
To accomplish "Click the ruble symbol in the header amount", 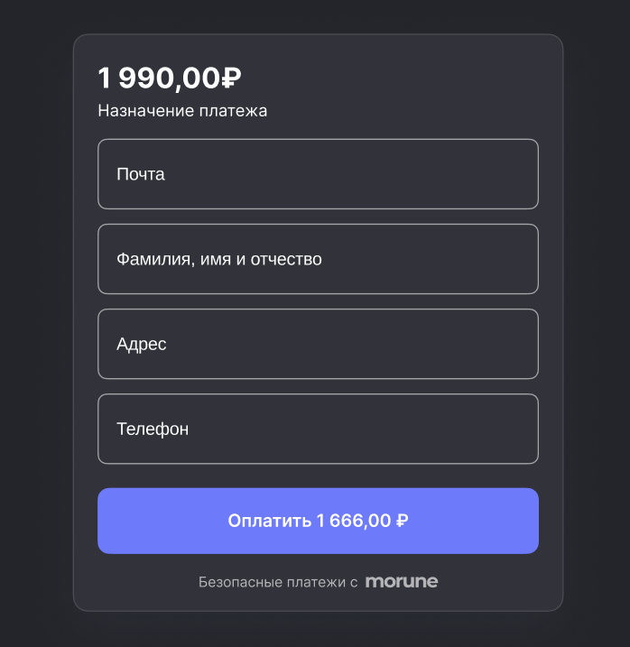I will [231, 79].
